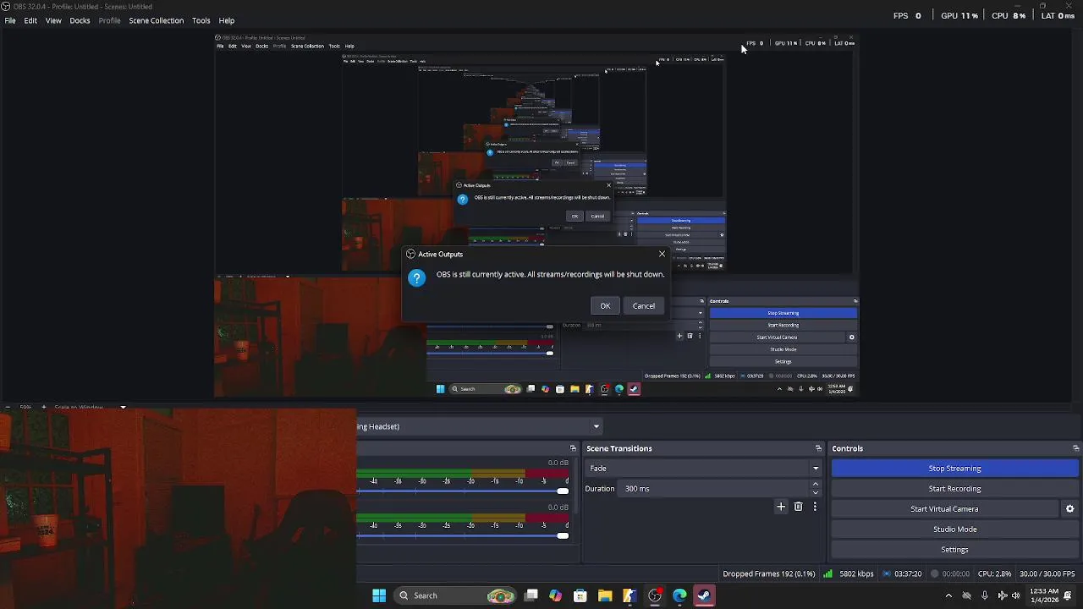Close the Active Outputs dialog with the X
Viewport: 1083px width, 609px height.
click(x=662, y=254)
